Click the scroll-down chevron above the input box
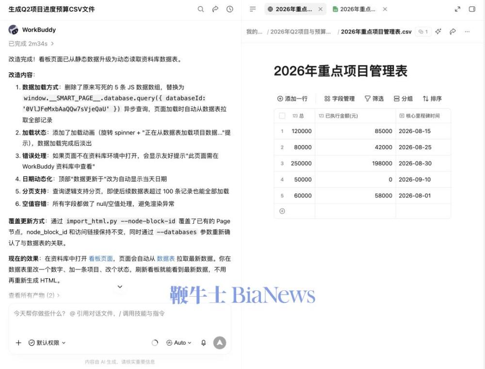Viewport: 485px width, 369px height. (120, 286)
